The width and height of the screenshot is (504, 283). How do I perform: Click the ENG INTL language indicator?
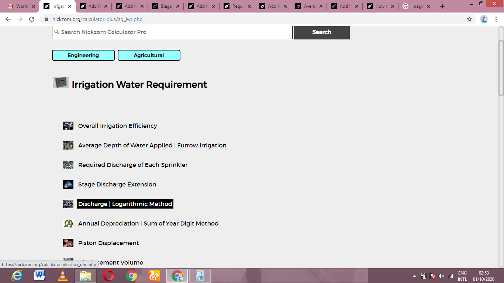pos(462,276)
